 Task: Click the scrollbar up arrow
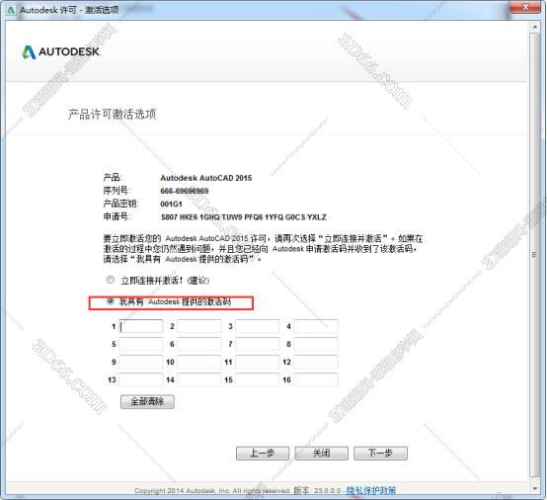click(534, 27)
